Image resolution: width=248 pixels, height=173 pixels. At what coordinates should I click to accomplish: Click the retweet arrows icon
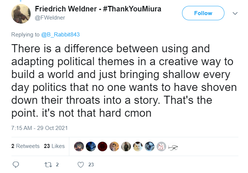[x=48, y=165]
